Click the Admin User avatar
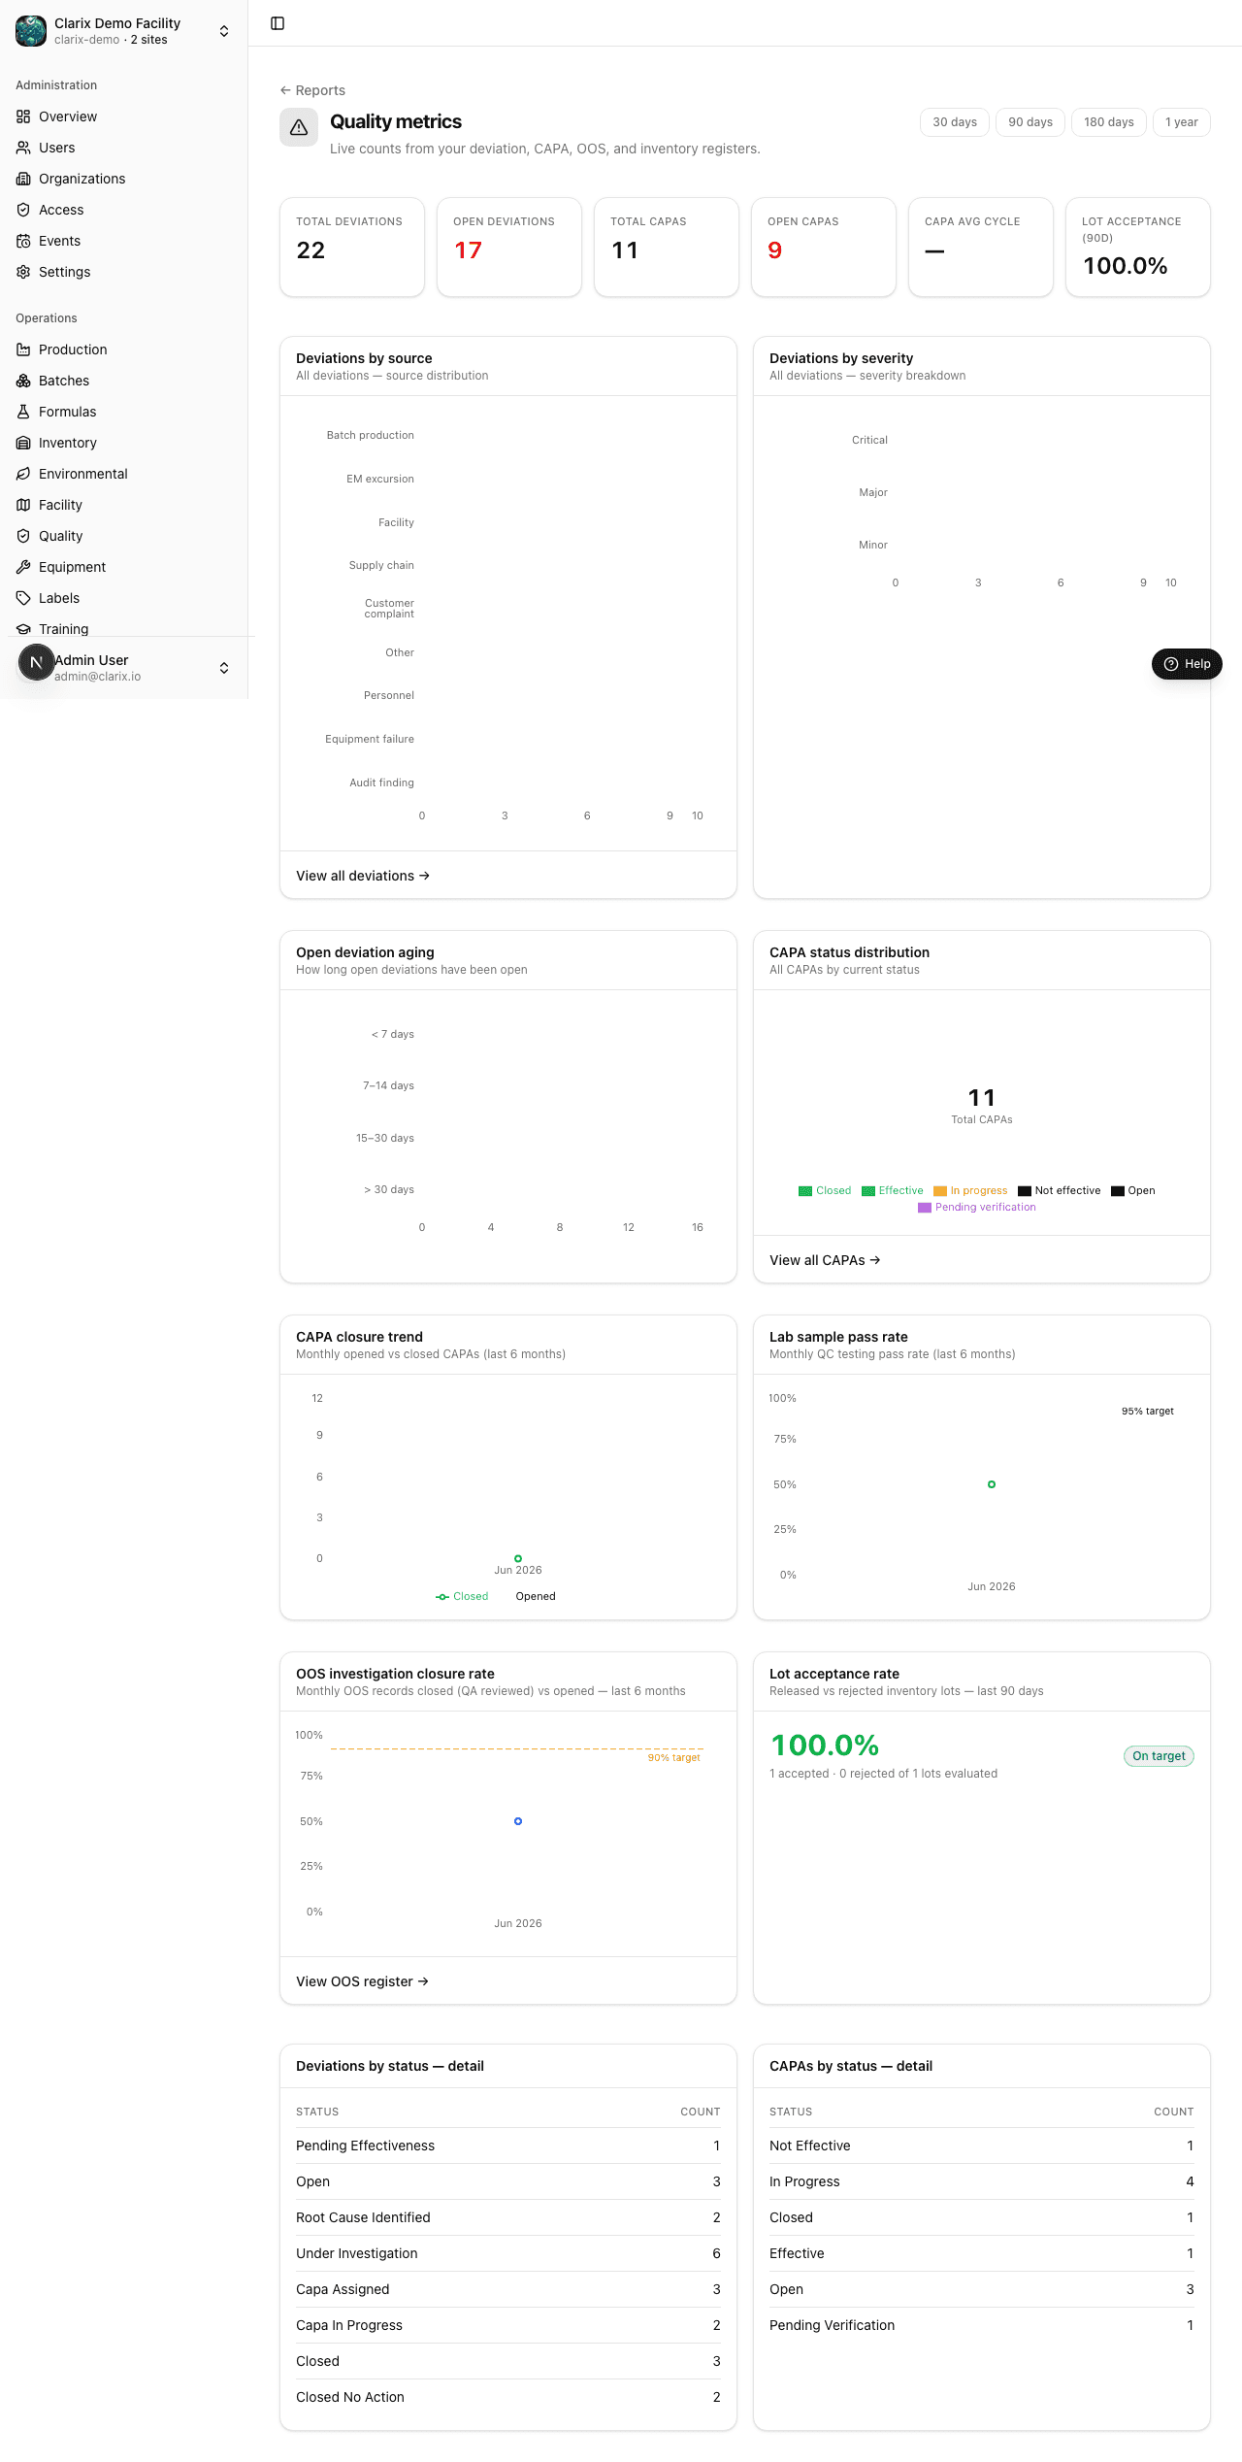 [36, 662]
